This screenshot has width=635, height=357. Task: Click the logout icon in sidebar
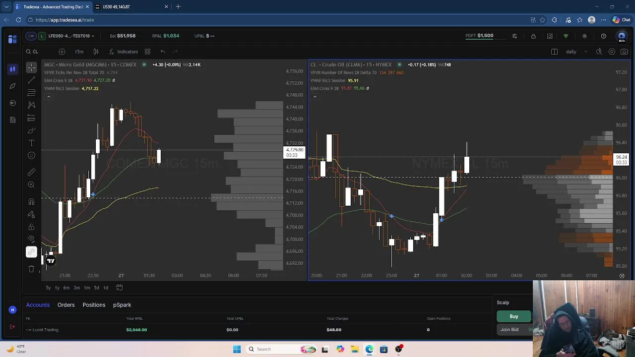(12, 327)
